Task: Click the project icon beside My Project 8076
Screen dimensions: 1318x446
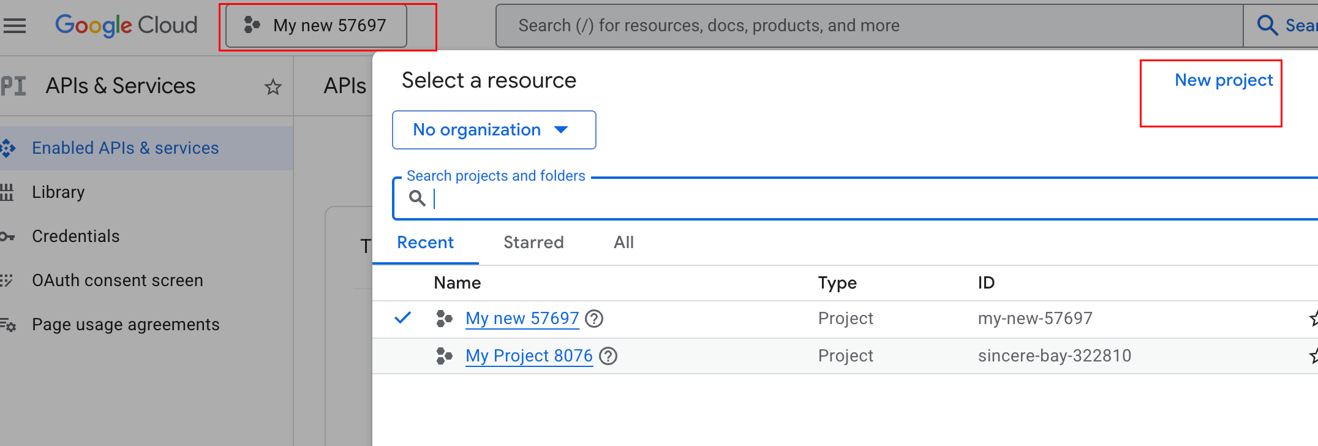Action: 444,356
